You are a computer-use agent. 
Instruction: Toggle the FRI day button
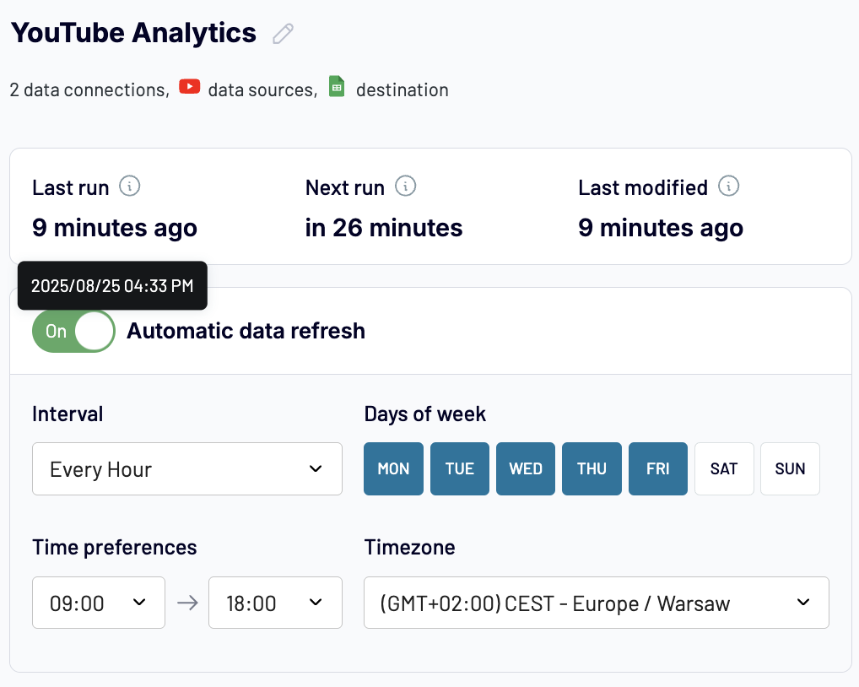658,468
